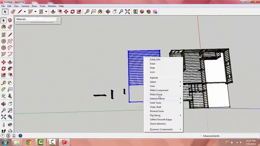Open the Draw menu
This screenshot has height=146, width=260.
34,6
